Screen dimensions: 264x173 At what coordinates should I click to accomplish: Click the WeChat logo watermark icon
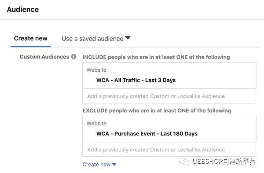(184, 162)
